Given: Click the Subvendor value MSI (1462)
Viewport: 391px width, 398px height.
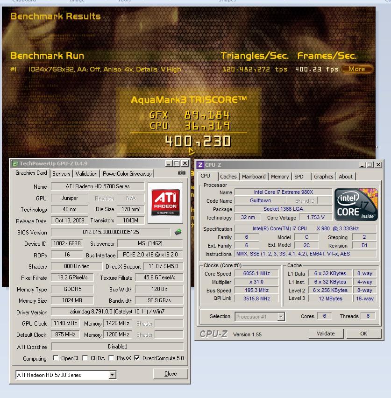Looking at the screenshot, I should pos(150,243).
